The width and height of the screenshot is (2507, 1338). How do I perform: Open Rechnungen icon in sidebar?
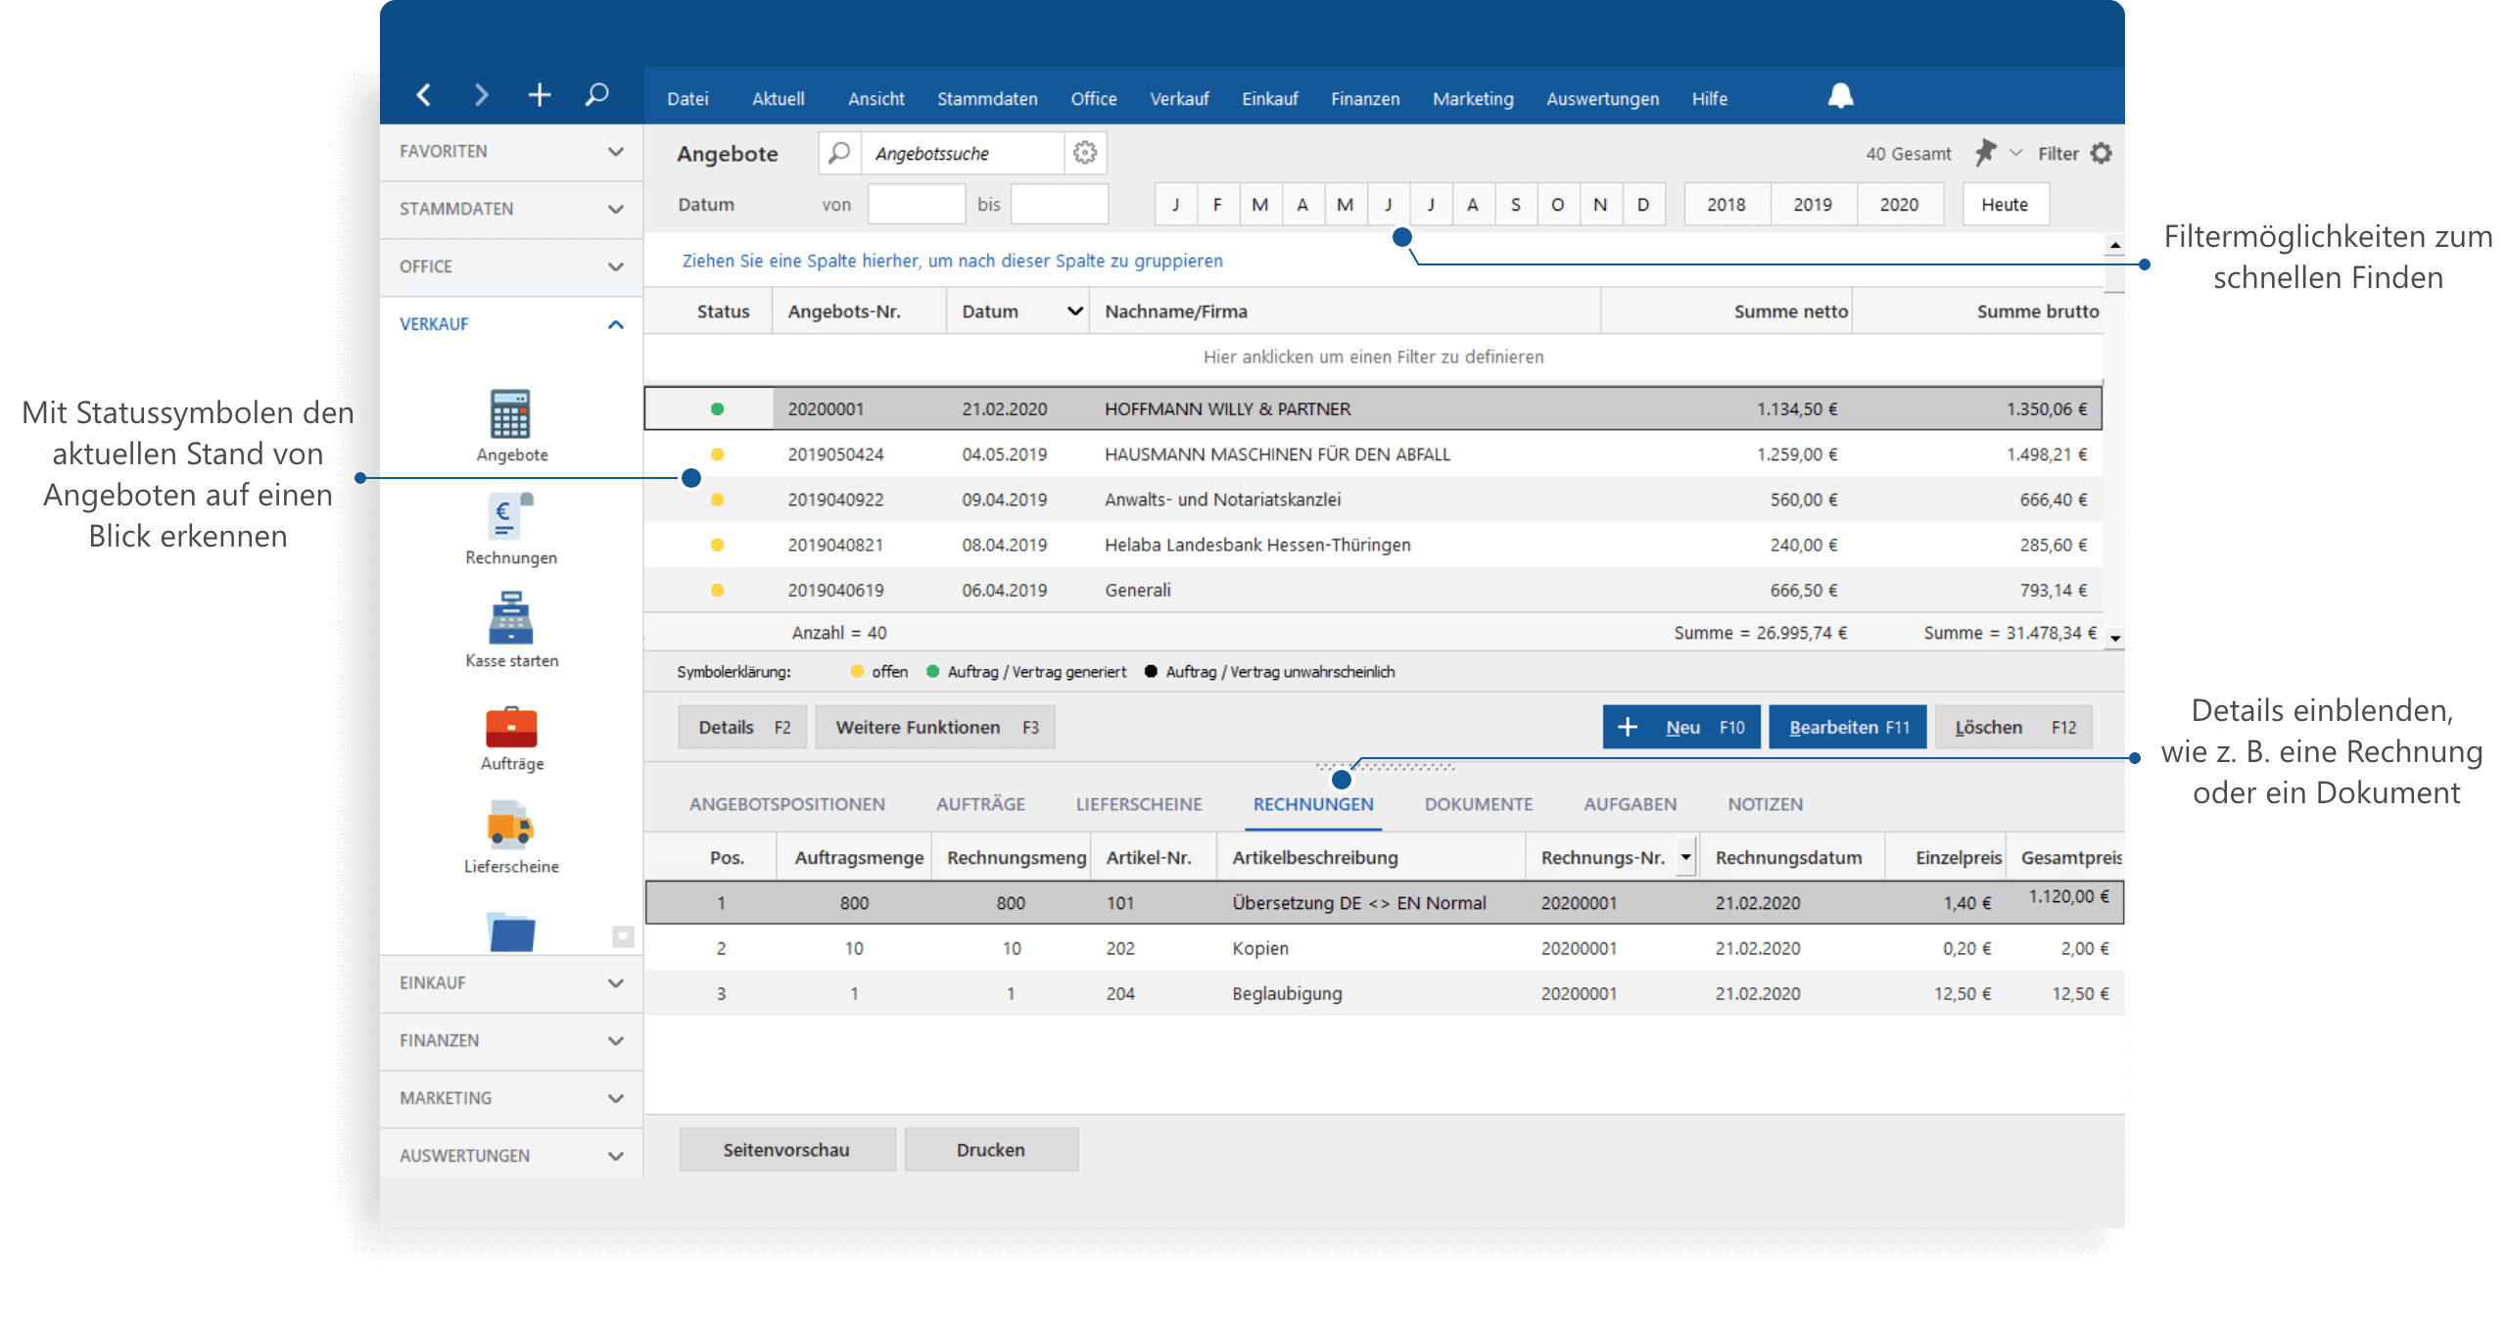[510, 516]
